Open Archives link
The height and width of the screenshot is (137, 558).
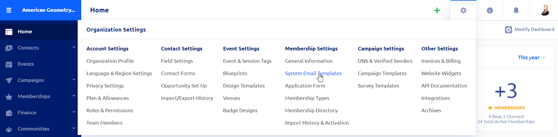pyautogui.click(x=431, y=110)
